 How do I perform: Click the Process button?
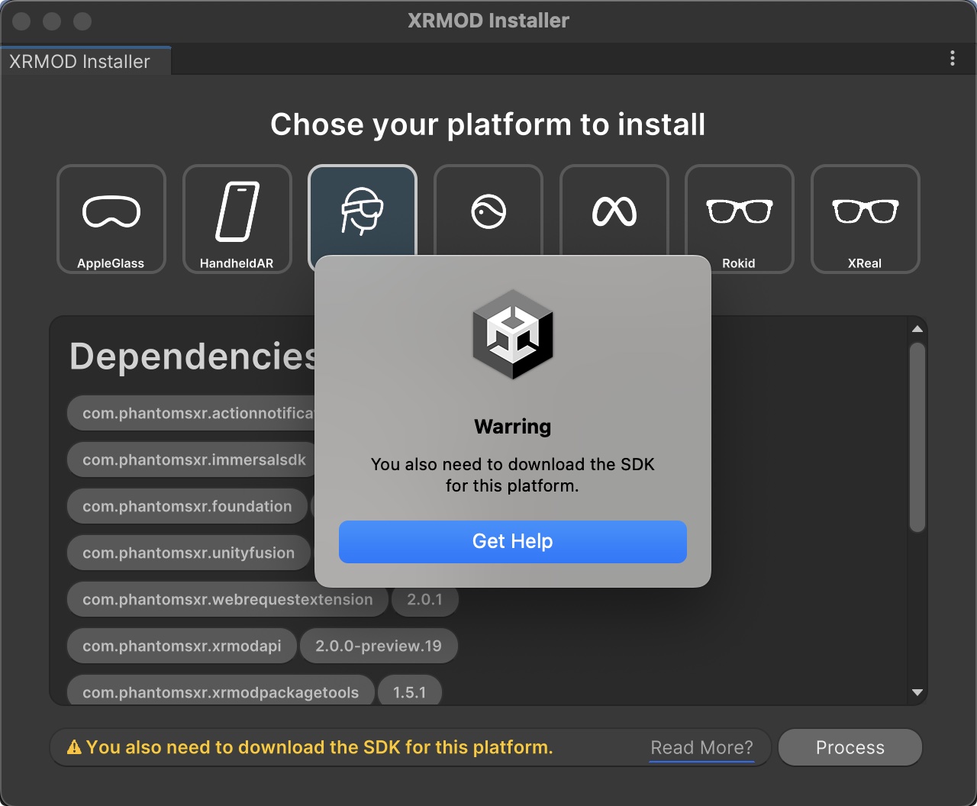[x=850, y=747]
